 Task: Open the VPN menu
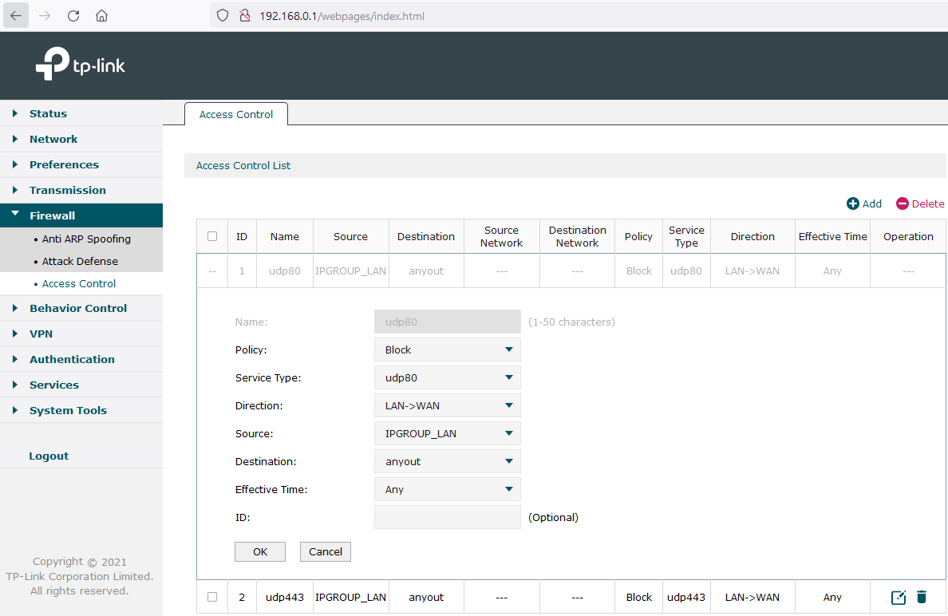(x=41, y=334)
